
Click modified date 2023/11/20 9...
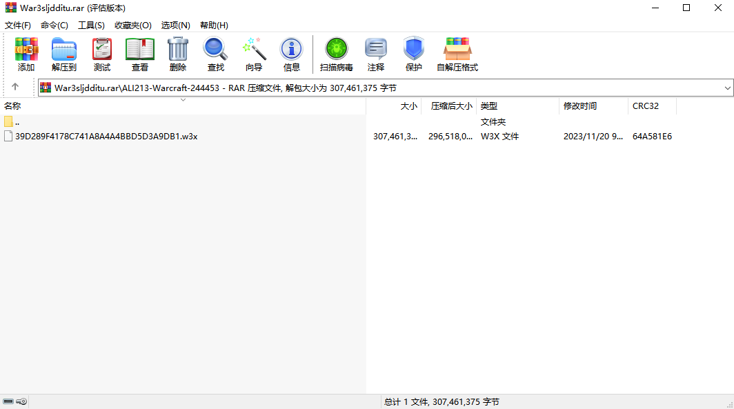593,136
